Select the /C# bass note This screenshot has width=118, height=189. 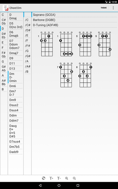28,25
